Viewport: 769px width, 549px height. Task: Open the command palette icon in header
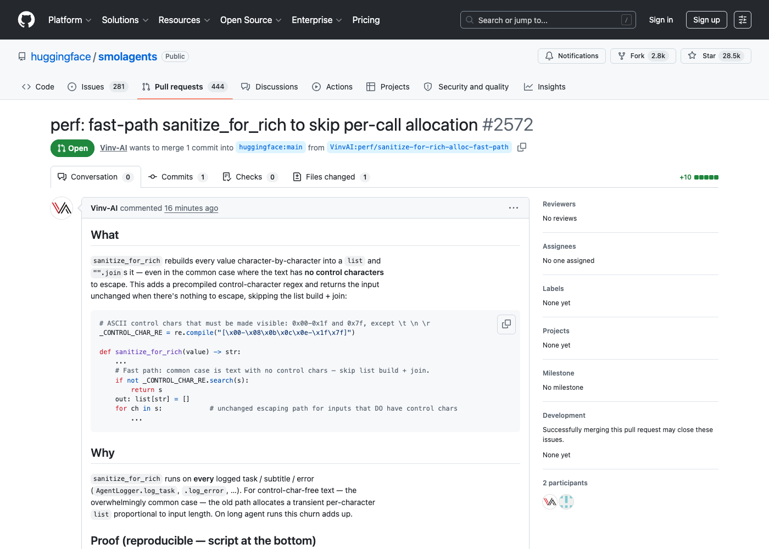(x=743, y=20)
